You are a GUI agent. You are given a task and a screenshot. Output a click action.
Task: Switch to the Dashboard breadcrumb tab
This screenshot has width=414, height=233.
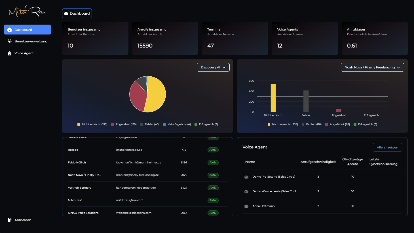click(x=77, y=13)
